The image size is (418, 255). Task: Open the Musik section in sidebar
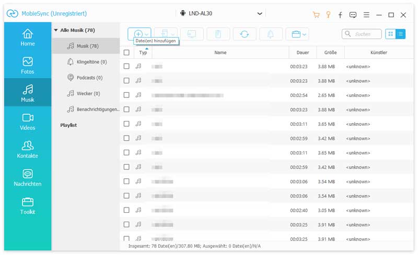[x=28, y=93]
